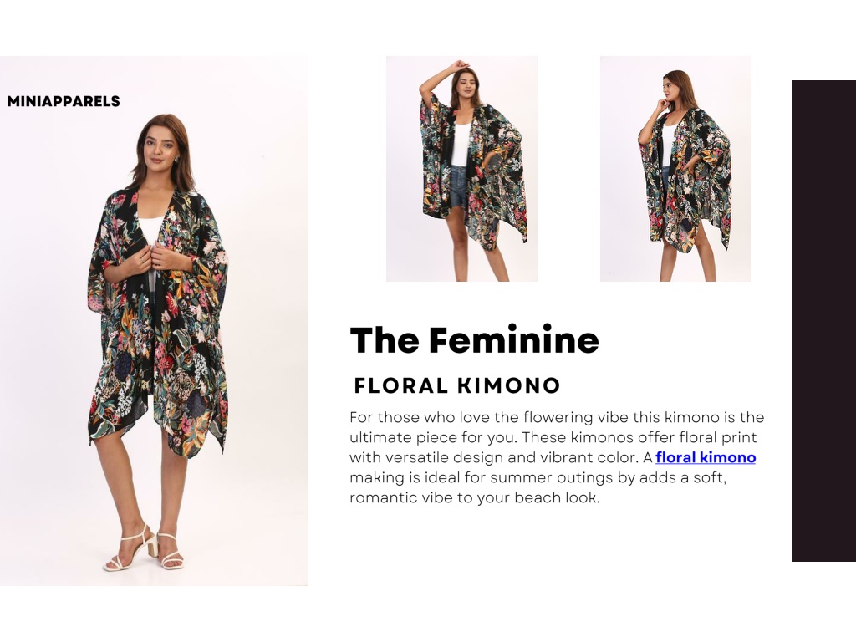
Task: Click the white sandals in large photo
Action: pyautogui.click(x=144, y=548)
